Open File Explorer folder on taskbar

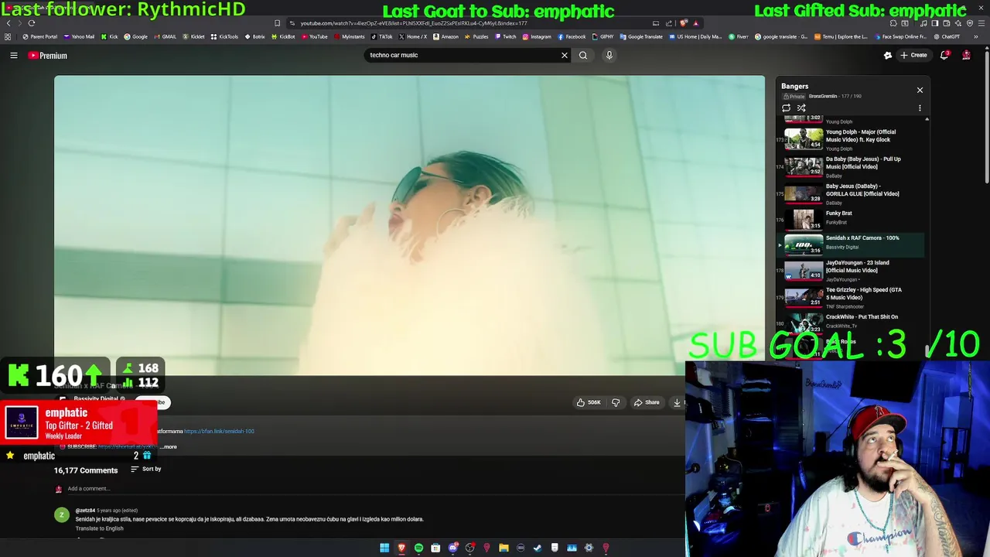coord(504,548)
